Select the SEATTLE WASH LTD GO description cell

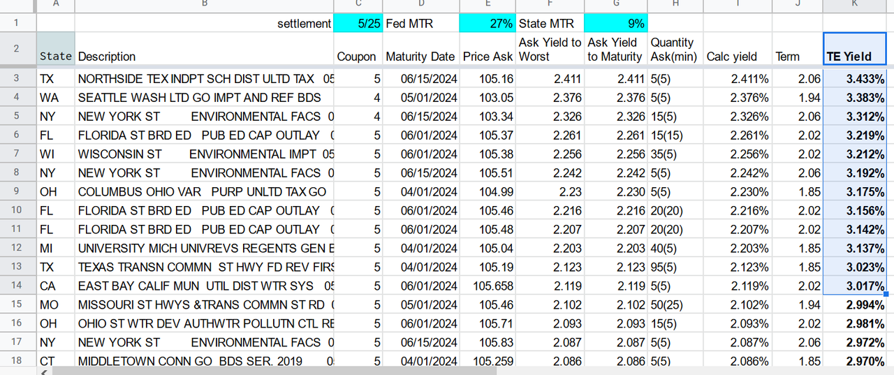204,98
